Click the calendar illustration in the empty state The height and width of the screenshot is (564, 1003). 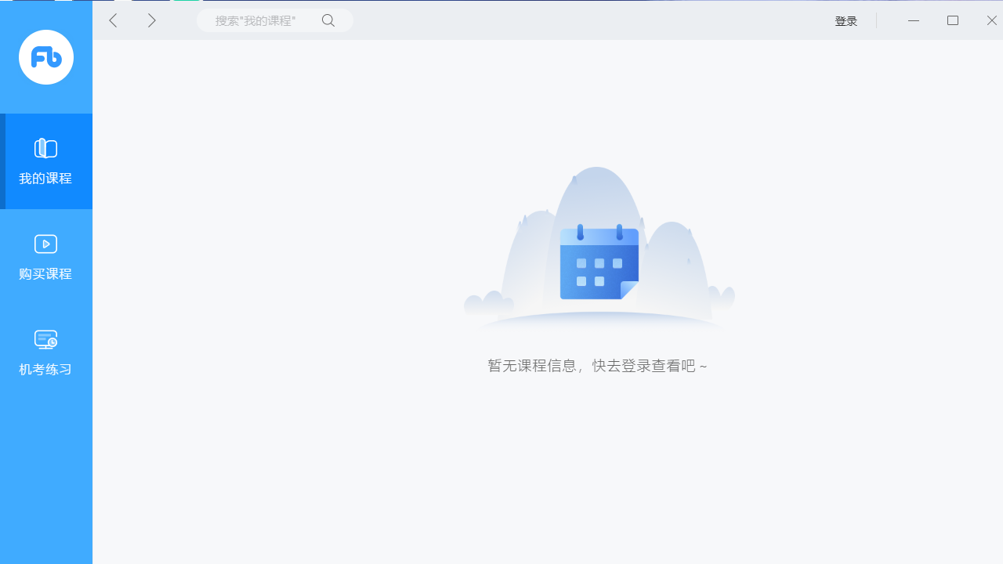tap(598, 262)
